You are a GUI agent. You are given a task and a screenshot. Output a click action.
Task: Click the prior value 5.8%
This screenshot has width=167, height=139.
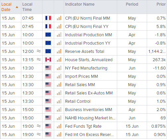161,27
